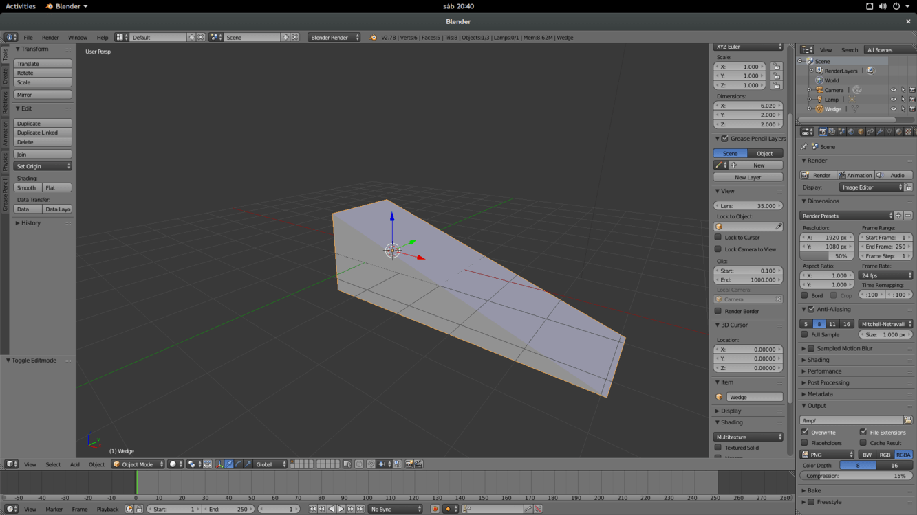Disable the Overwrite output checkbox
The image size is (917, 515).
click(805, 433)
